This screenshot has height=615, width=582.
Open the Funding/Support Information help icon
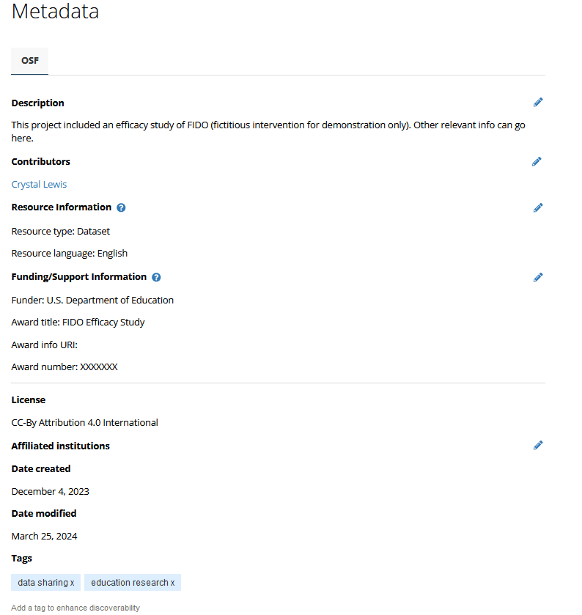[x=156, y=277]
